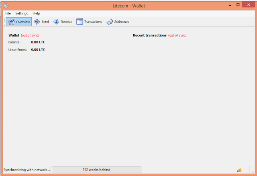This screenshot has width=257, height=176.
Task: Click the Balance: label
Action: coord(14,42)
